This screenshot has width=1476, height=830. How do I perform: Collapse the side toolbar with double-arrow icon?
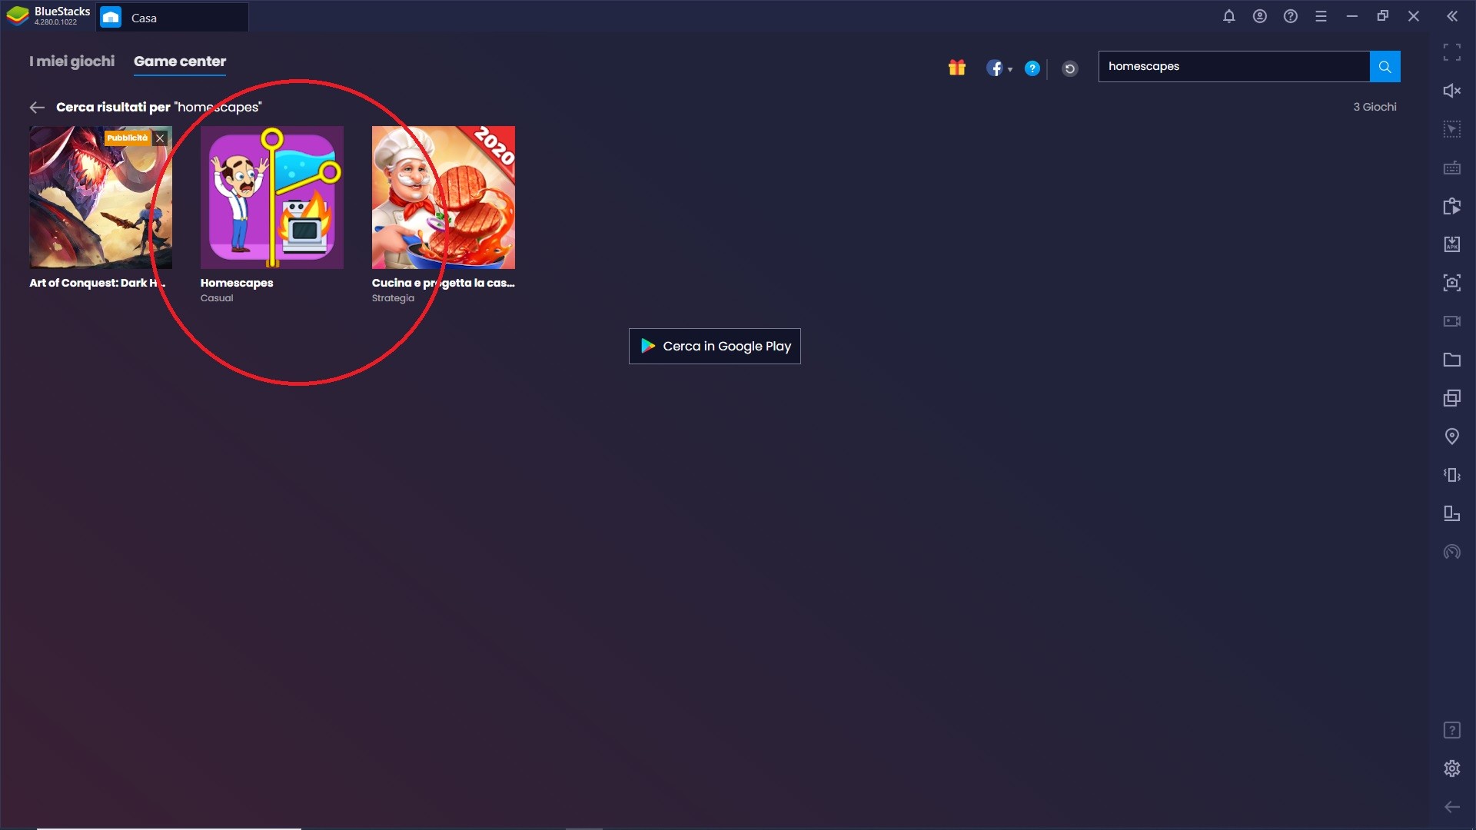[x=1451, y=16]
